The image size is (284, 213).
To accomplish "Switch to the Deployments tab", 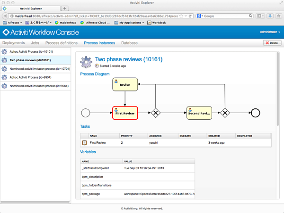I will click(13, 43).
